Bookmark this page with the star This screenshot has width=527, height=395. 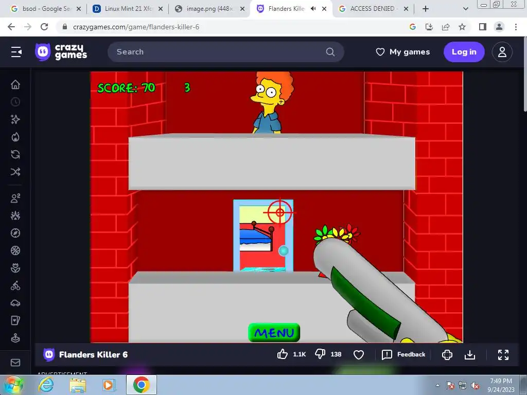462,27
